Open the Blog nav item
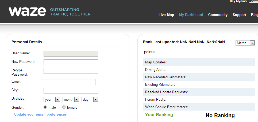Viewport: 258px width, 122px height. click(254, 15)
